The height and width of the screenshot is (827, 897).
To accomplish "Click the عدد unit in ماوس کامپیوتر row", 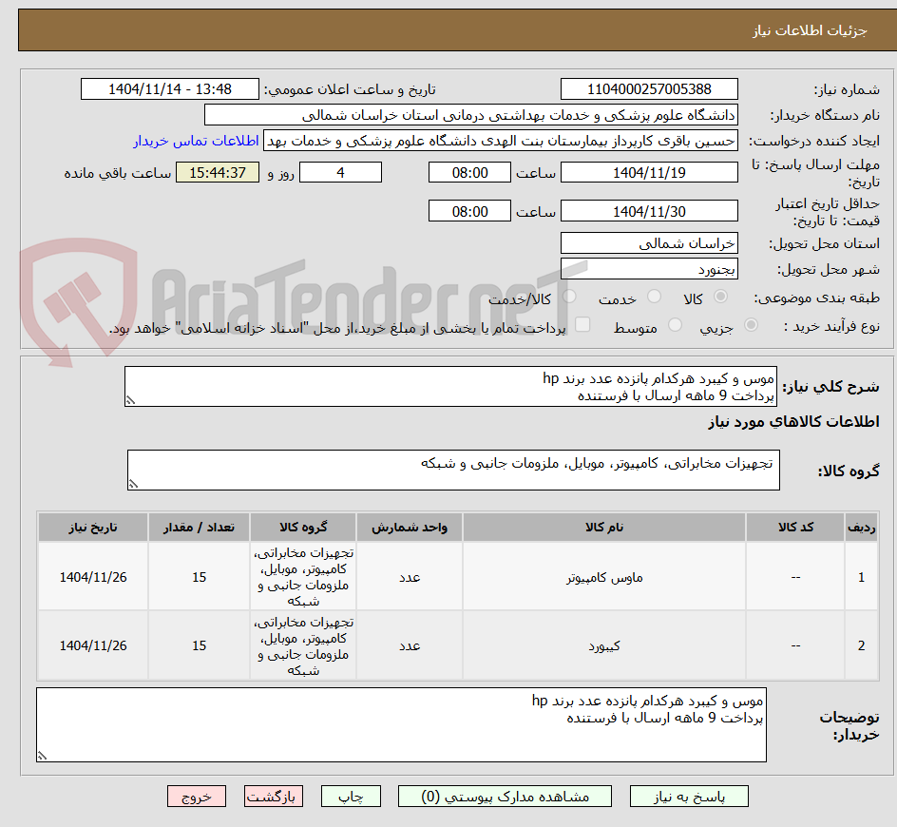I will tap(410, 577).
